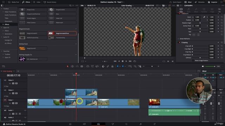This screenshot has width=225, height=126.
Task: Open the Timeline View Options icon
Action: pyautogui.click(x=4, y=66)
